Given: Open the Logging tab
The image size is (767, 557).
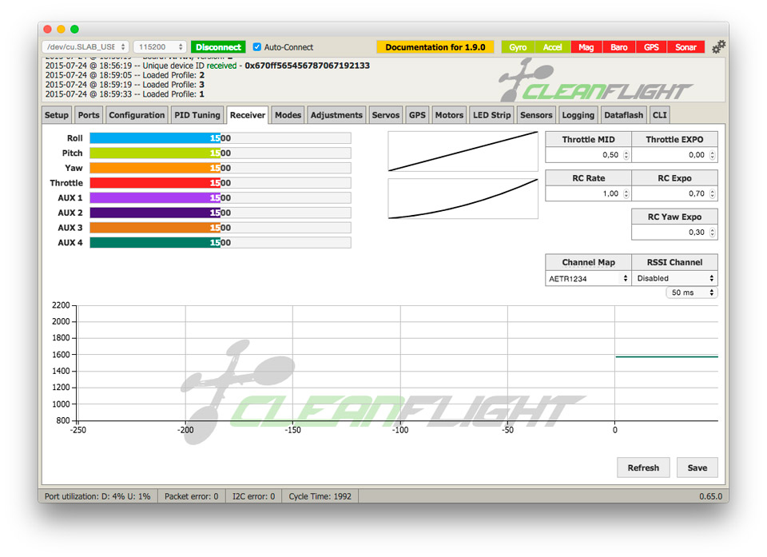Looking at the screenshot, I should pos(578,115).
